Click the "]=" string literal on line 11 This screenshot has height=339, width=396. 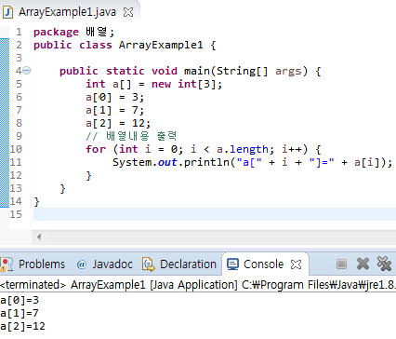322,162
